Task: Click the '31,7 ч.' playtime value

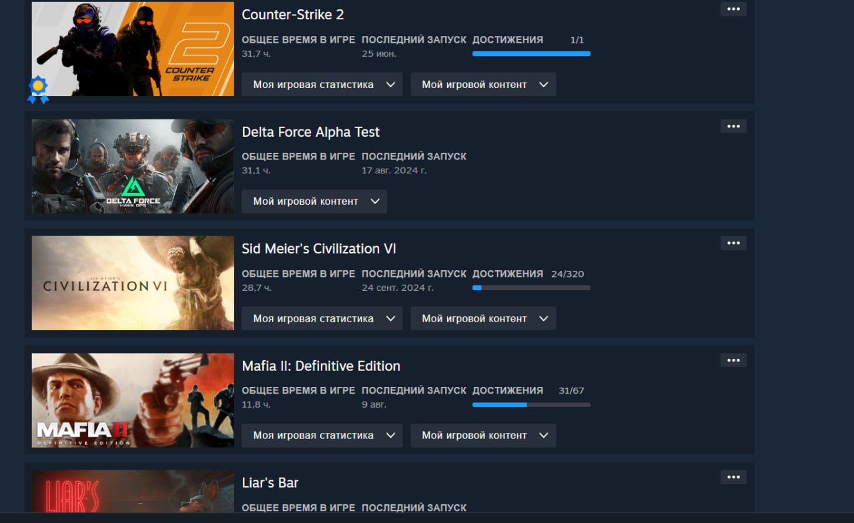Action: (256, 53)
